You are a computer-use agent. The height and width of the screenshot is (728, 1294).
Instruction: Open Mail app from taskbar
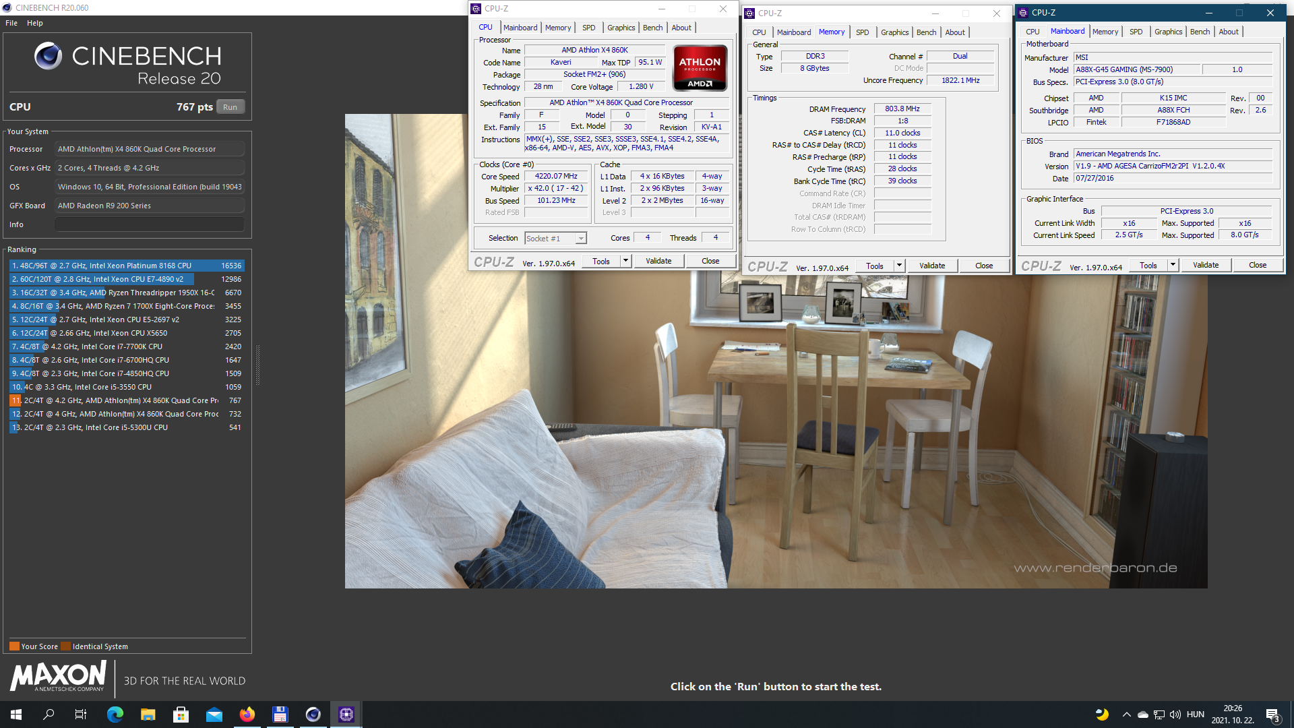point(214,715)
